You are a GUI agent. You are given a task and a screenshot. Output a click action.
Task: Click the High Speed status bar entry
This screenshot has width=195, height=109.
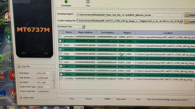[x=121, y=99]
